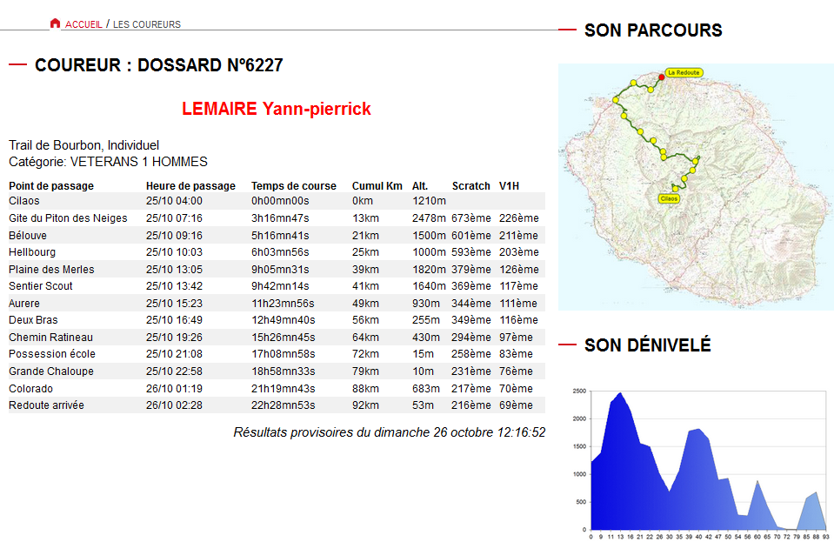This screenshot has width=834, height=542.
Task: Open the ACCUEIL breadcrumb link
Action: pyautogui.click(x=83, y=24)
